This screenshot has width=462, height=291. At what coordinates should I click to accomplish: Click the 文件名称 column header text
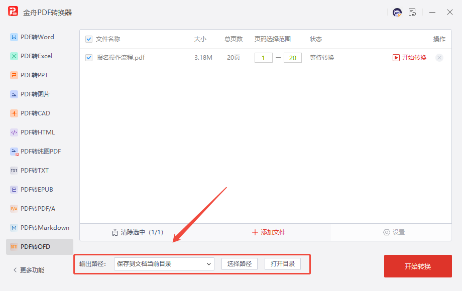(x=108, y=39)
